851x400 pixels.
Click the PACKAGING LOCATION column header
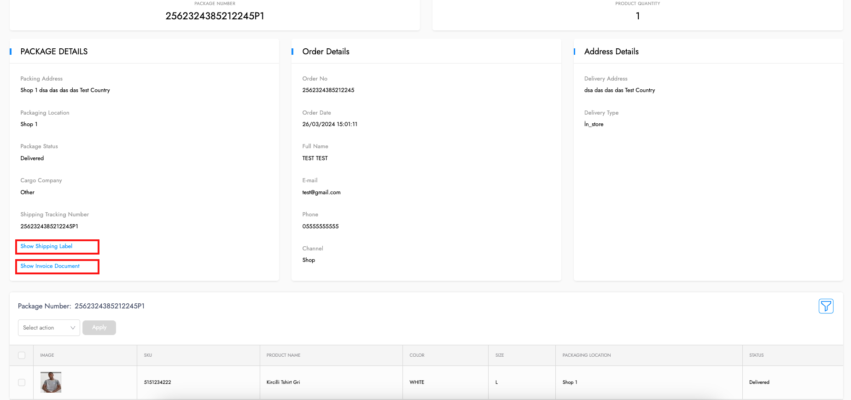(586, 355)
